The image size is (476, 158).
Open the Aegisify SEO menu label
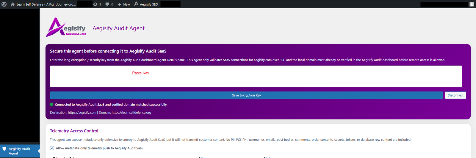coord(149,4)
